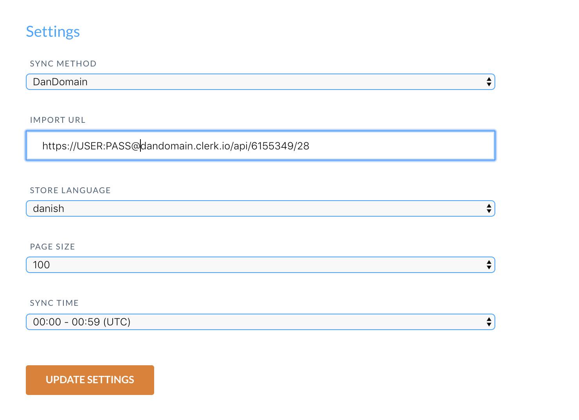This screenshot has height=420, width=579.
Task: Click the arrows icon on the Sync Time selector
Action: pos(489,322)
